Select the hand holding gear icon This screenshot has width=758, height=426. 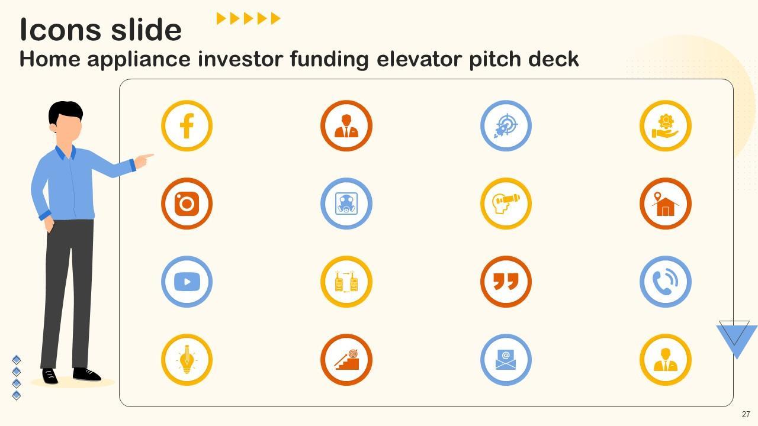click(666, 126)
